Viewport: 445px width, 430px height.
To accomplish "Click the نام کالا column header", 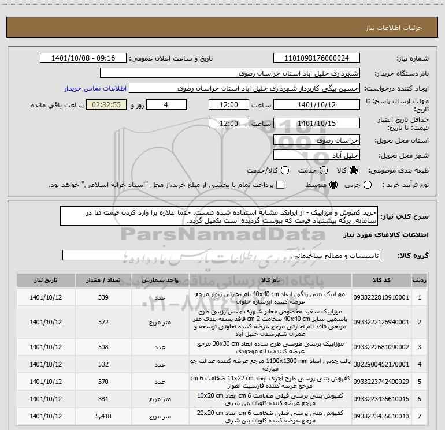I will click(270, 281).
